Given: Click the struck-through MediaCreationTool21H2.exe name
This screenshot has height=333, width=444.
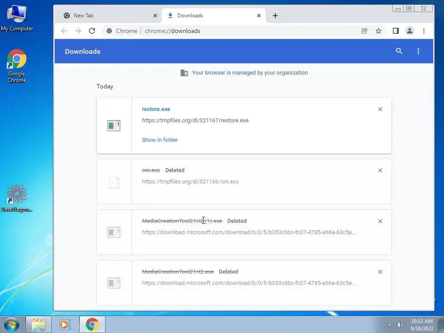Looking at the screenshot, I should 178,271.
